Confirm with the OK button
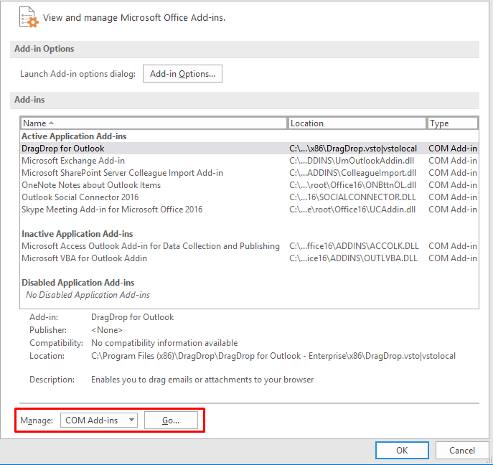Image resolution: width=493 pixels, height=465 pixels. [x=402, y=450]
